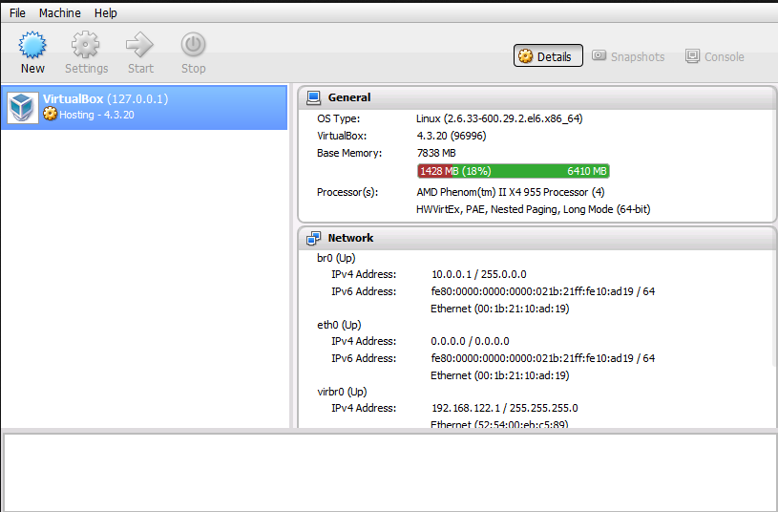778x512 pixels.
Task: Click the virbr0 (Up) interface label
Action: pyautogui.click(x=342, y=392)
